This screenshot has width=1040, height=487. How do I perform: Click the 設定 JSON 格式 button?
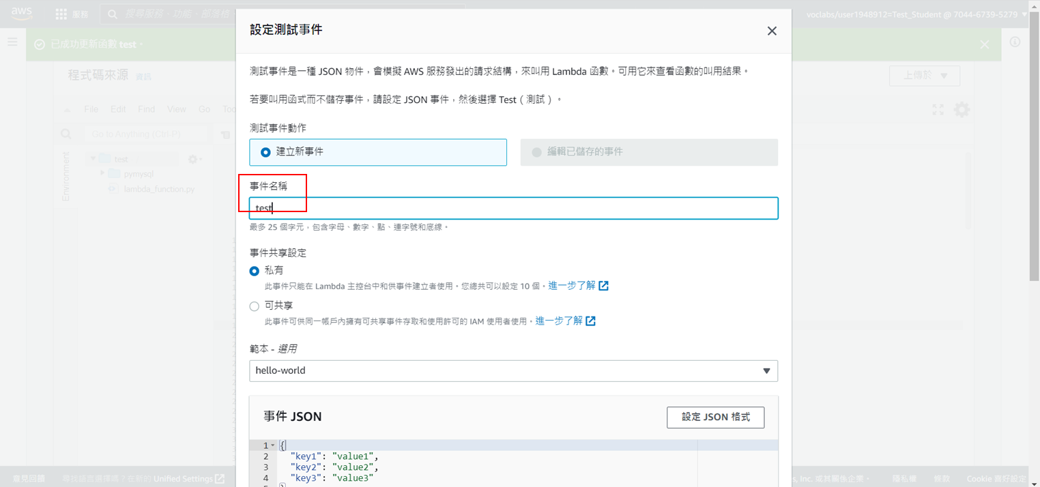pyautogui.click(x=715, y=417)
